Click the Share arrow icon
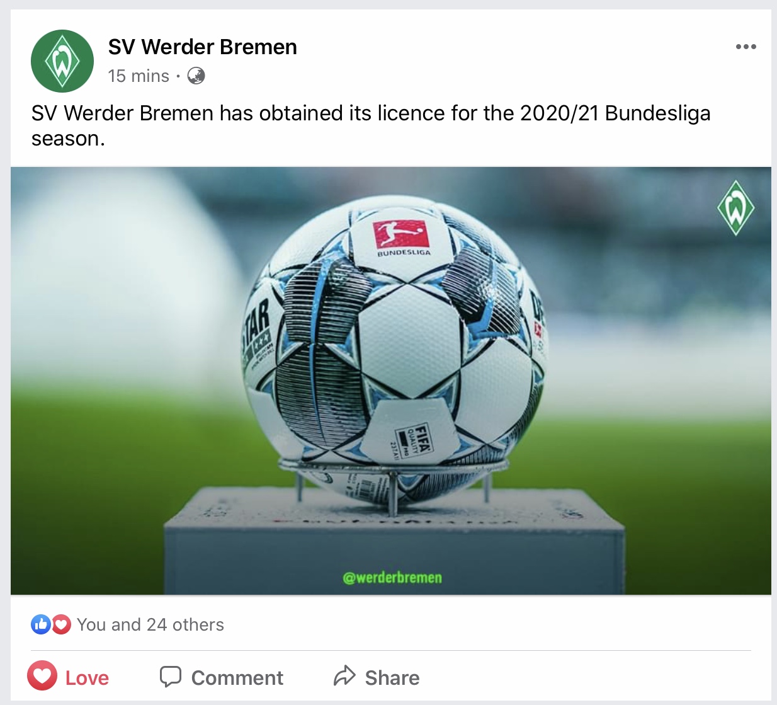This screenshot has height=705, width=777. click(x=344, y=676)
